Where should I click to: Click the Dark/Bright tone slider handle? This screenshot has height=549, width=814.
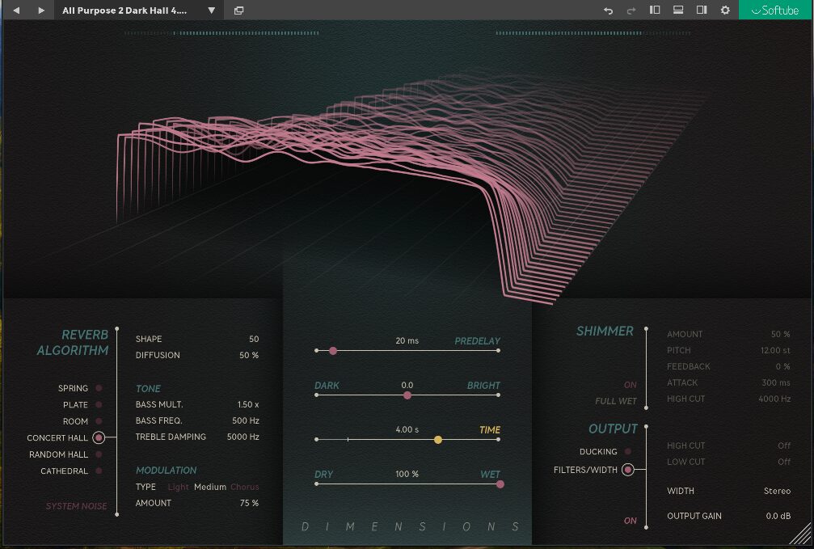click(407, 395)
